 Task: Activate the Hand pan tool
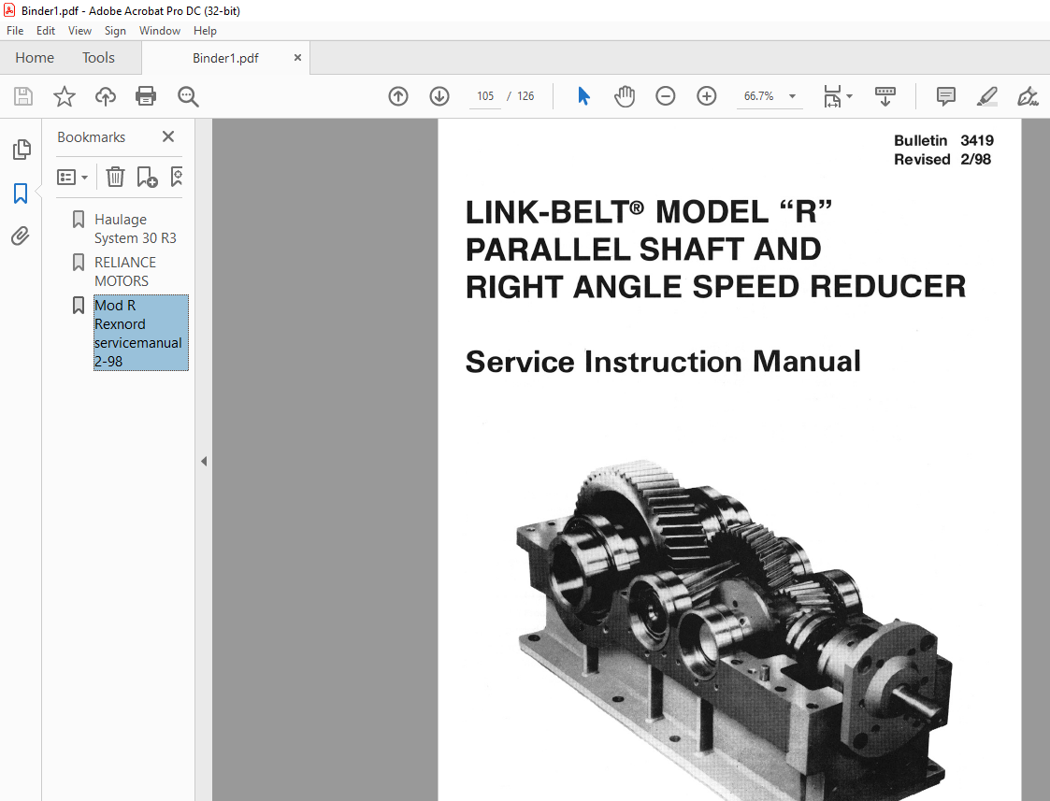624,96
